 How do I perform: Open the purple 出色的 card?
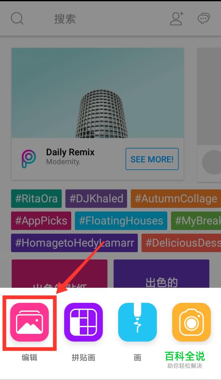click(x=162, y=274)
